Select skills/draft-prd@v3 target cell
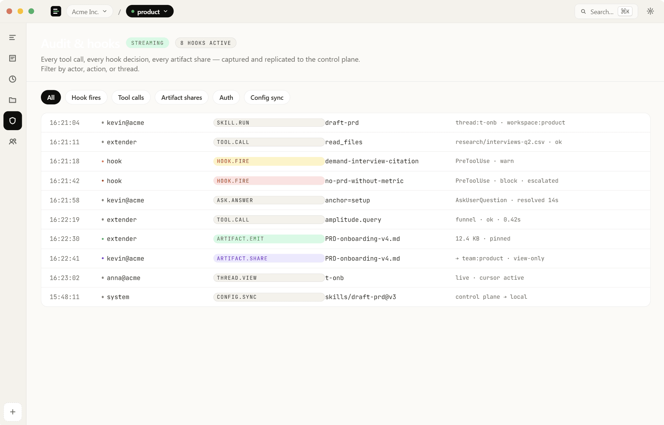 [360, 297]
